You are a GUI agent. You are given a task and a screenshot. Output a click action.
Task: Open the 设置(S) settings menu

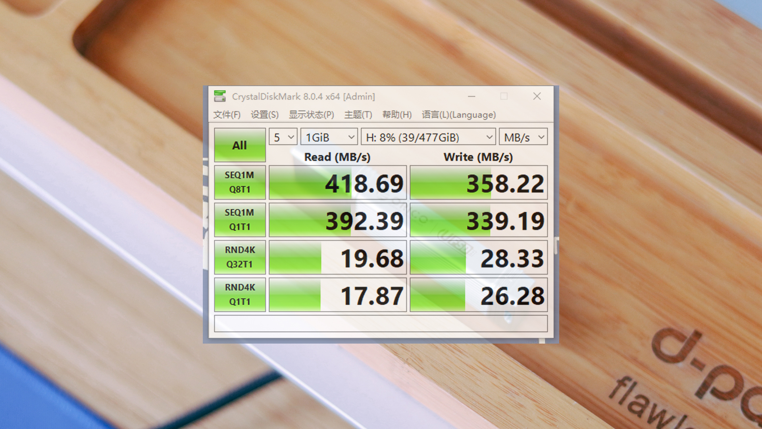click(264, 115)
